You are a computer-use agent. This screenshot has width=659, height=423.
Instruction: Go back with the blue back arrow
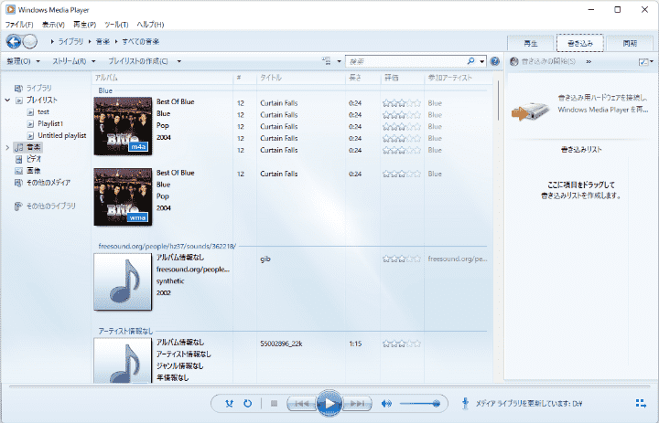pos(14,41)
